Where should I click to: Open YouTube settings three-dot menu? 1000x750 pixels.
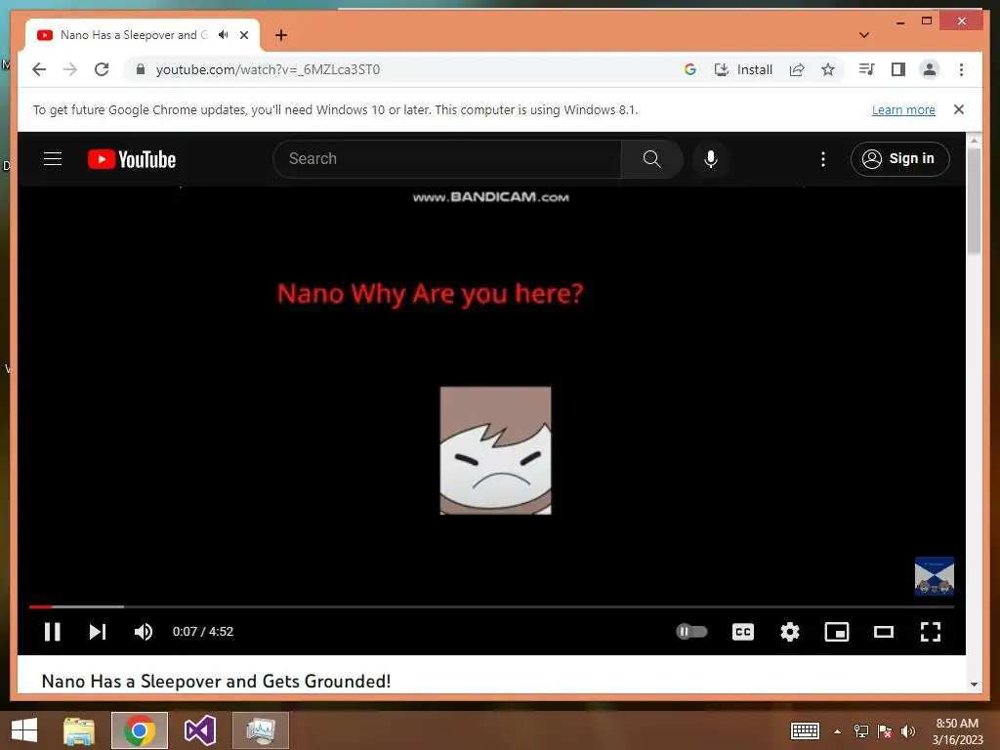[x=822, y=159]
